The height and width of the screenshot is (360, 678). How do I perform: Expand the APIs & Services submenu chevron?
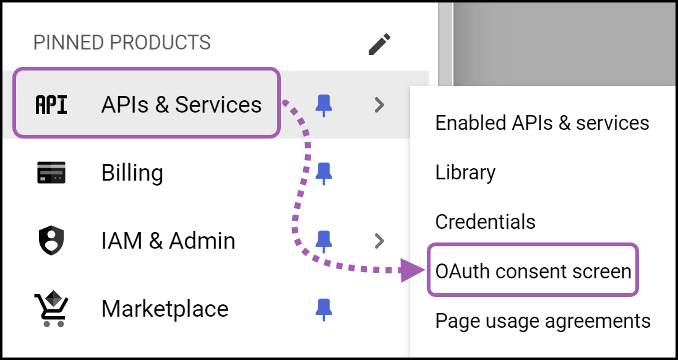coord(380,105)
